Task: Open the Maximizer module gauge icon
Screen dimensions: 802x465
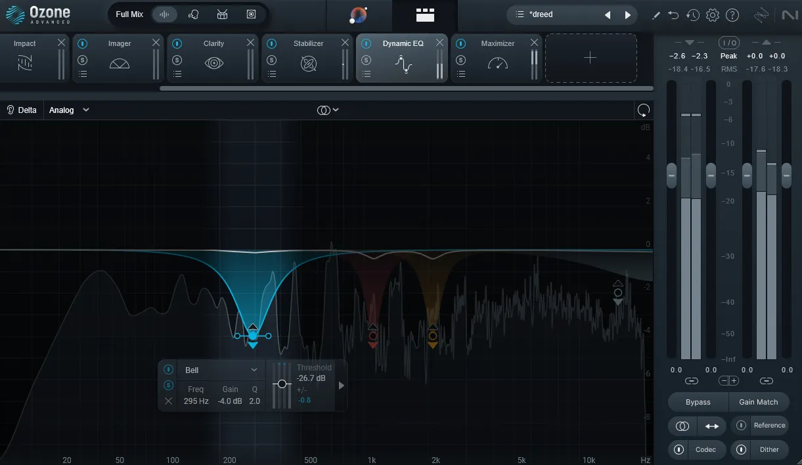Action: 498,64
